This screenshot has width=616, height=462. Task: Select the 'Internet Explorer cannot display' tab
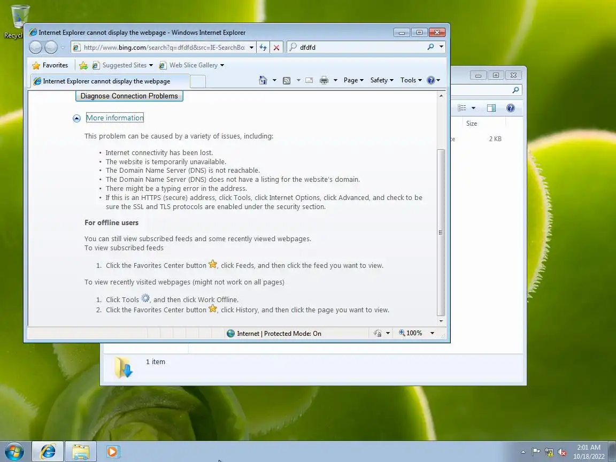click(x=110, y=81)
